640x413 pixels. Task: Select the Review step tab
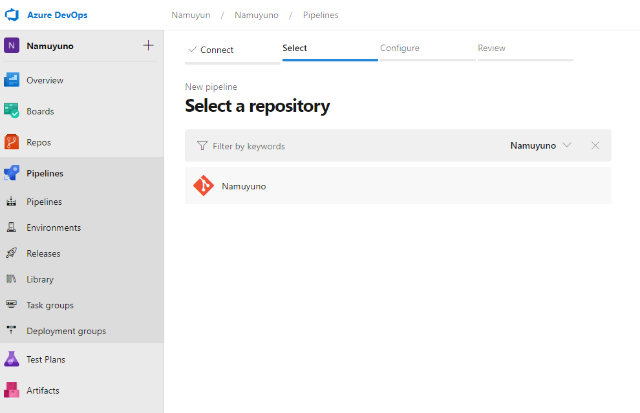491,48
